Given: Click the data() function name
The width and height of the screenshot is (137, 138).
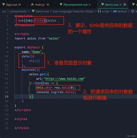Looking at the screenshot, I should click(x=25, y=56).
